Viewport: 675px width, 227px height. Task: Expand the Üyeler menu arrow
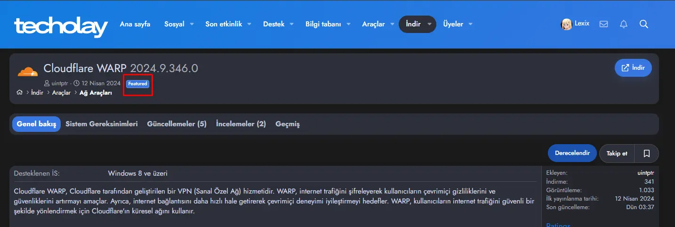(x=470, y=24)
